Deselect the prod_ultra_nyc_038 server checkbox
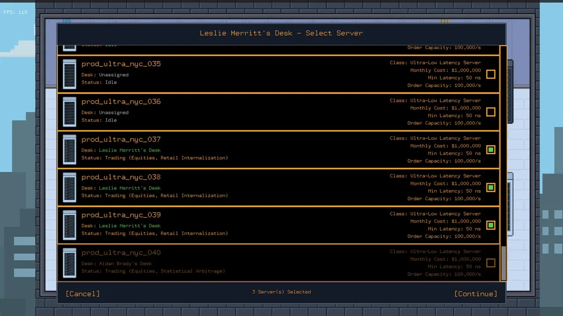563x316 pixels. (x=491, y=187)
